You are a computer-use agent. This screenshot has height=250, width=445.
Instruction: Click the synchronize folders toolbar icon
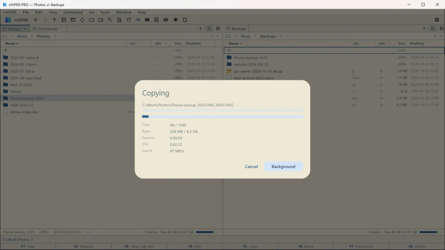pos(82,20)
